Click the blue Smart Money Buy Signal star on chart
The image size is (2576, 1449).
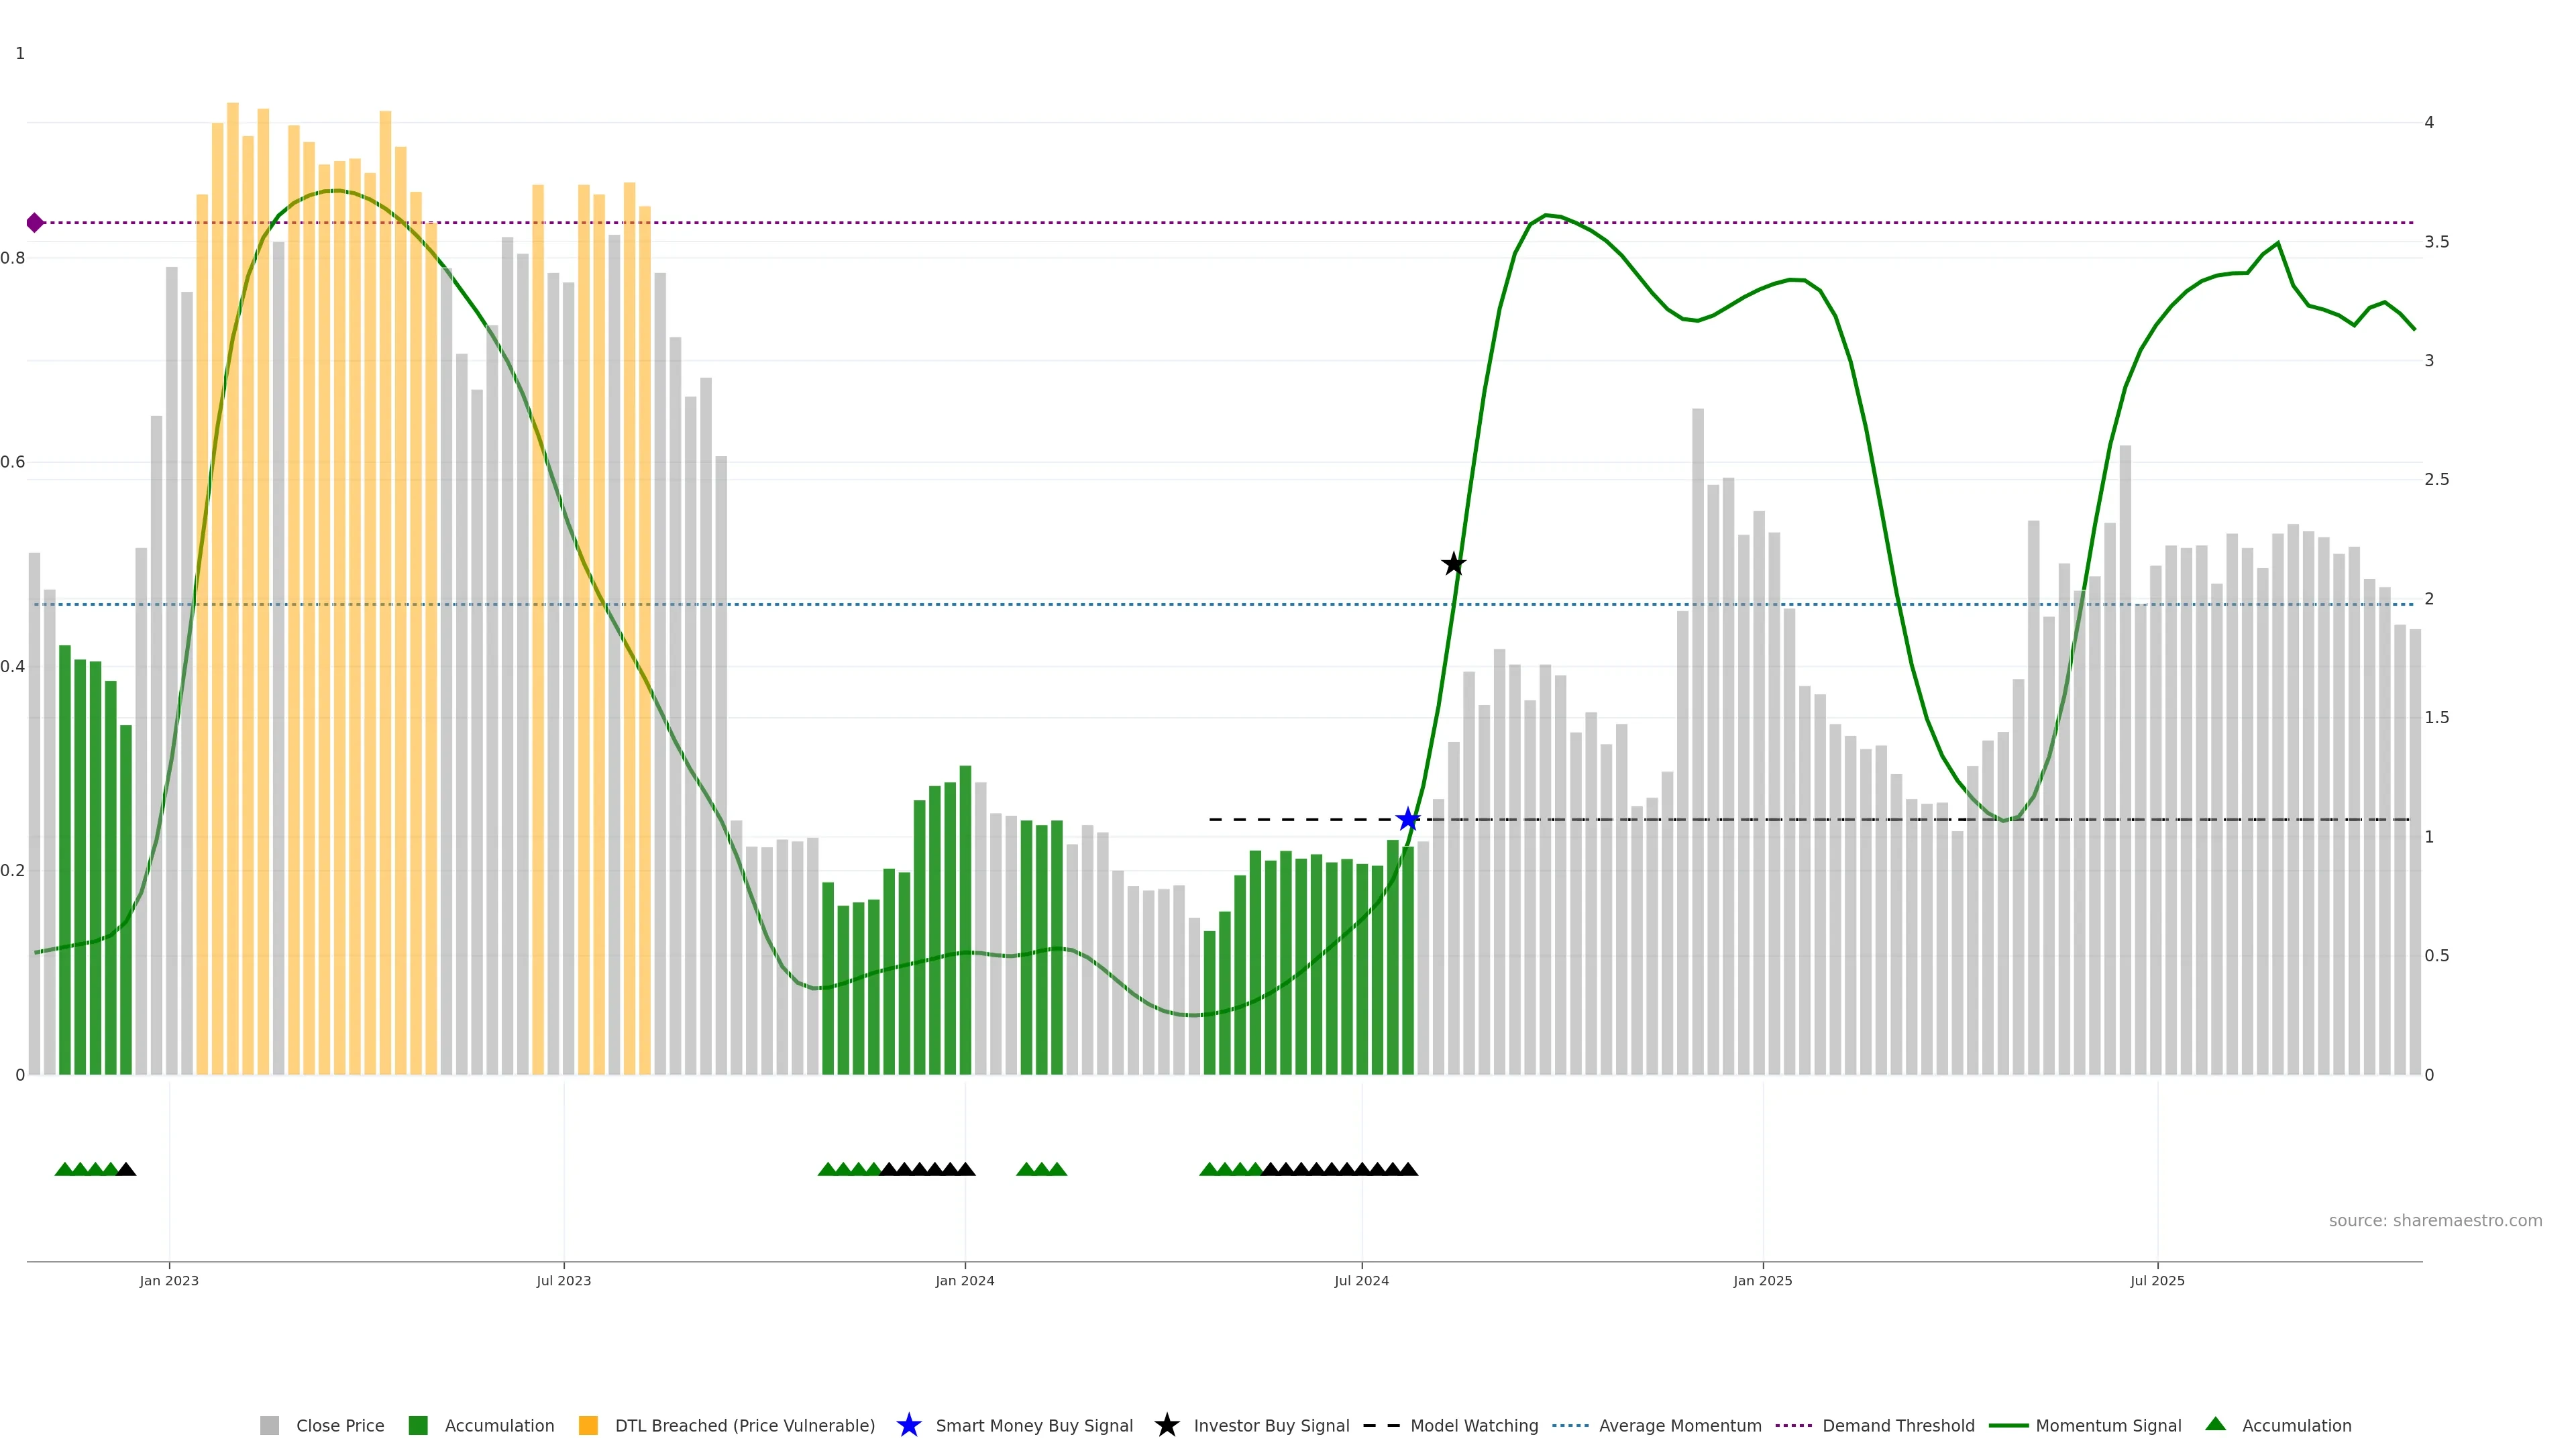[1408, 820]
